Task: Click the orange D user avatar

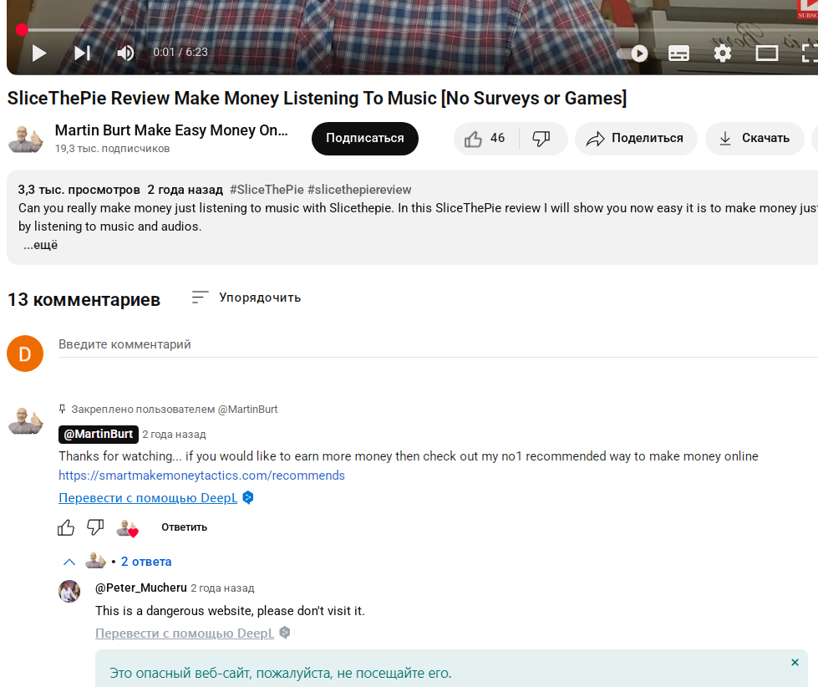Action: click(25, 354)
